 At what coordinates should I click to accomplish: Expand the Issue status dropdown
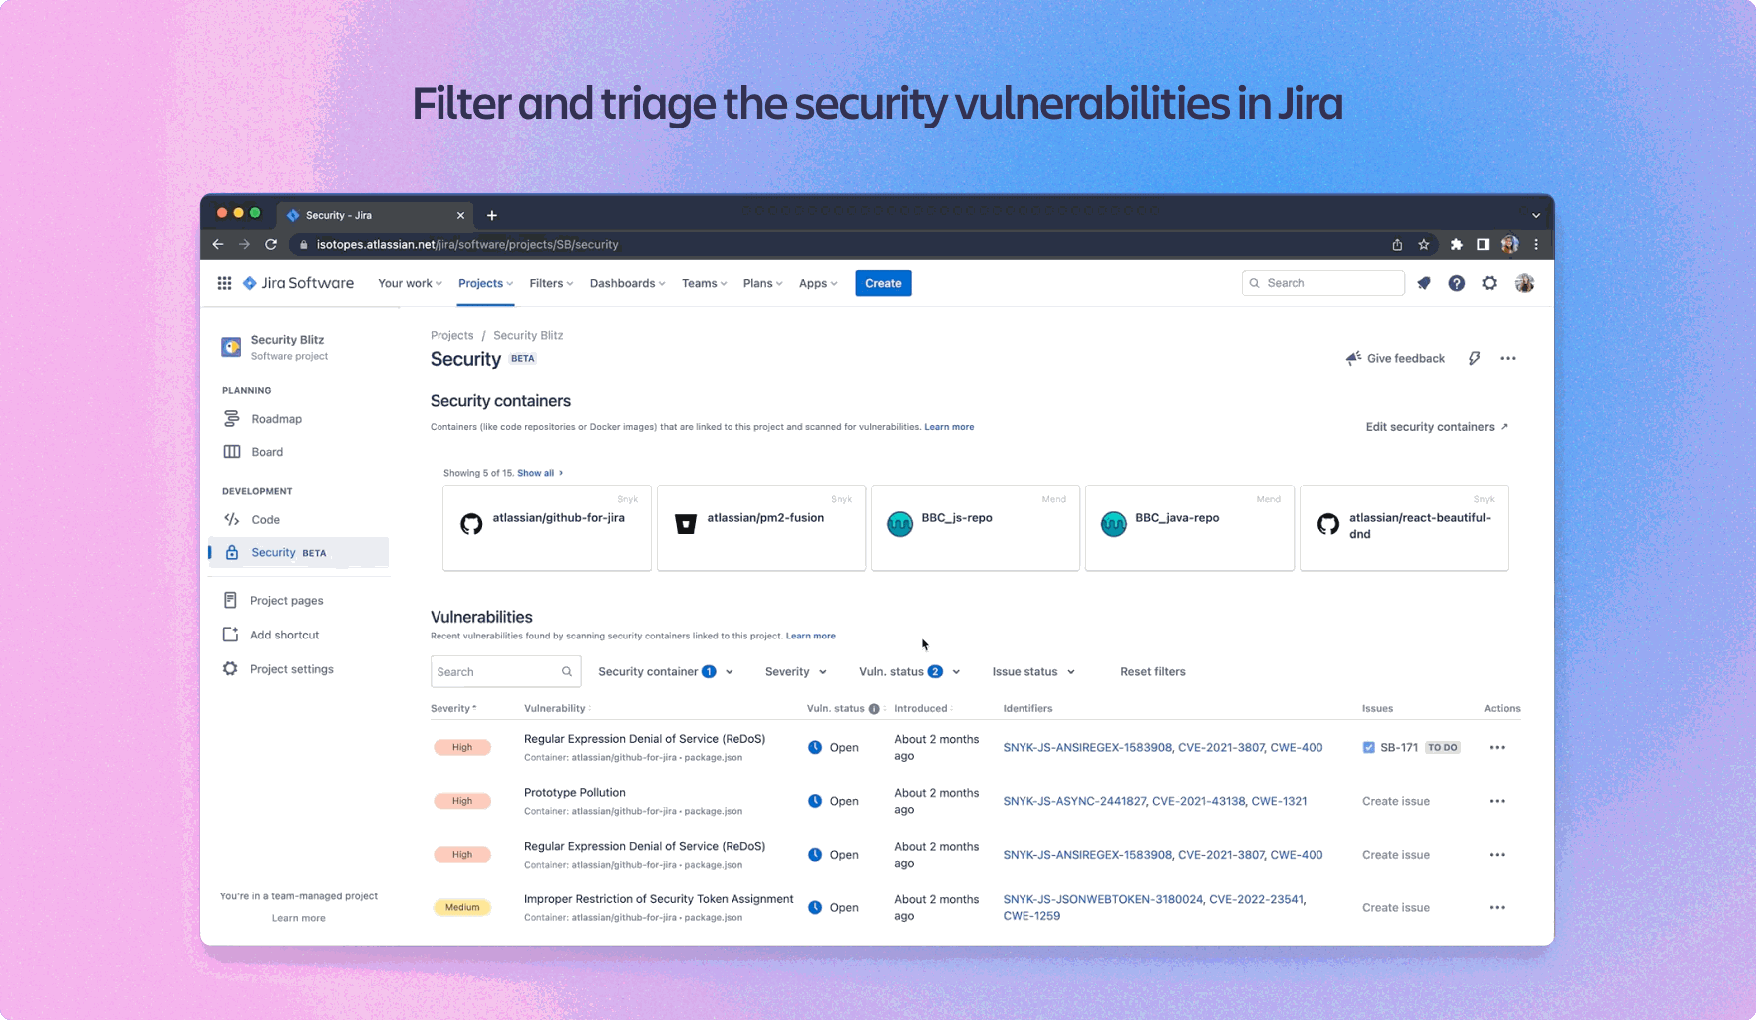[x=1032, y=671]
